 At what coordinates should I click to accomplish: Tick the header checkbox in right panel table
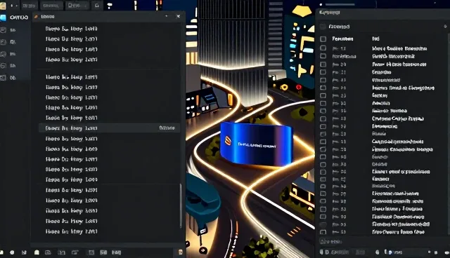pos(323,39)
